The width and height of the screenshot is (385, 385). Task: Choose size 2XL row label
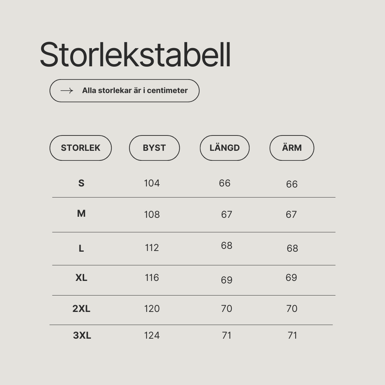click(81, 309)
